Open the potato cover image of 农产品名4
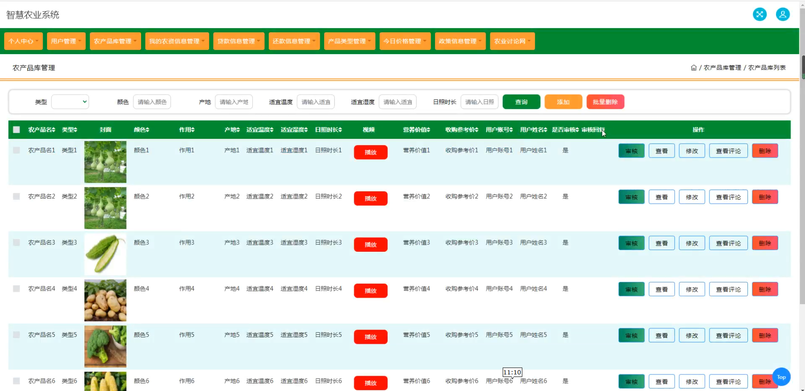Viewport: 805px width, 391px height. pos(105,300)
